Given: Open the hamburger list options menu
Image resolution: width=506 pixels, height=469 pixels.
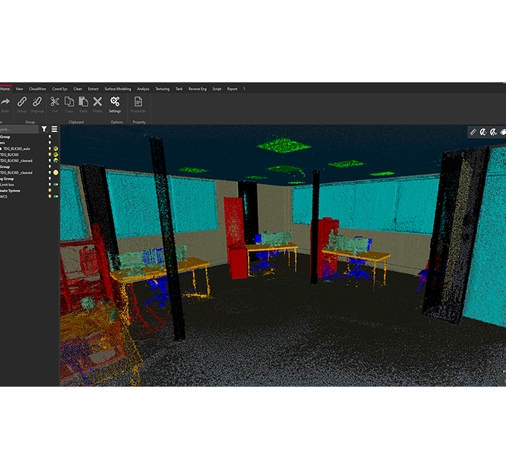Looking at the screenshot, I should click(54, 129).
